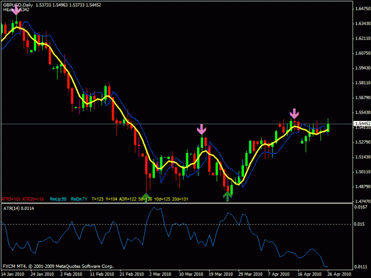Viewport: 371px width, 278px height.
Task: Select the current price tag 1.54452
Action: click(x=362, y=123)
